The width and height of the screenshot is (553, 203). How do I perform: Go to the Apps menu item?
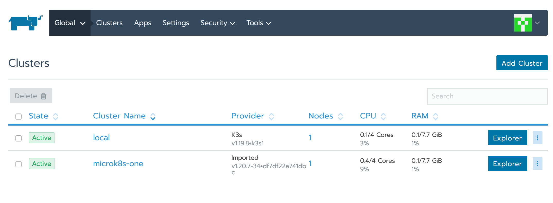(143, 23)
